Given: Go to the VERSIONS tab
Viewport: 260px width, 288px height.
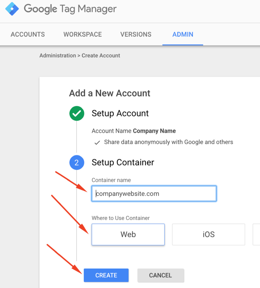Looking at the screenshot, I should (136, 34).
